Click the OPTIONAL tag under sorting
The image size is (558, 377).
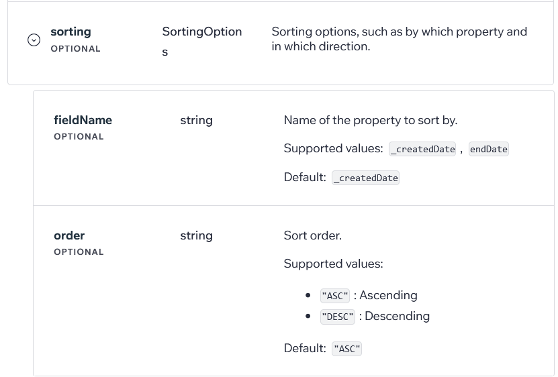click(75, 49)
